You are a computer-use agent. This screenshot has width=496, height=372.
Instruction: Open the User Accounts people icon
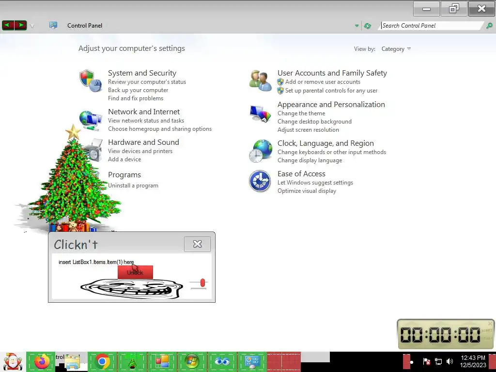[260, 81]
